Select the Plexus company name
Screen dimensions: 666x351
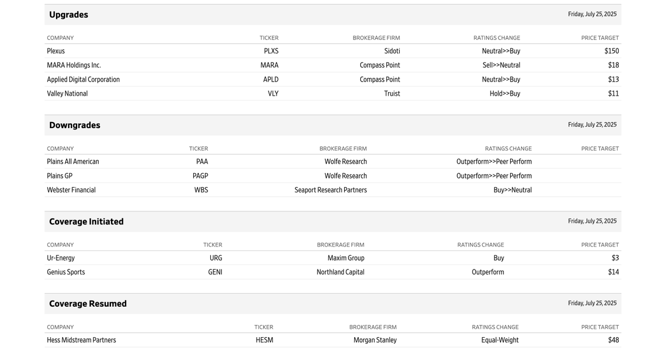point(56,51)
